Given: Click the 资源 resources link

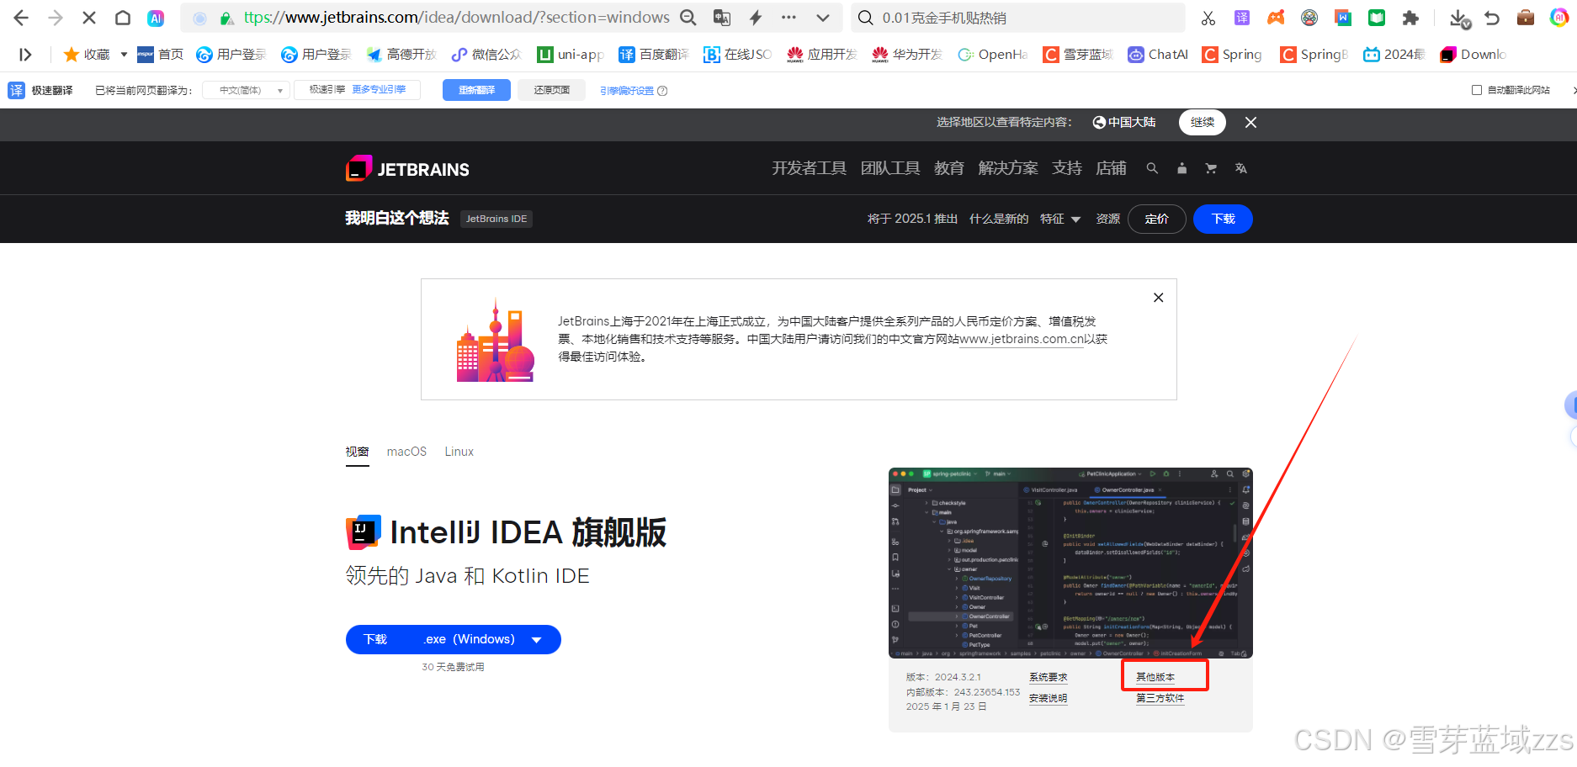Looking at the screenshot, I should pos(1108,219).
